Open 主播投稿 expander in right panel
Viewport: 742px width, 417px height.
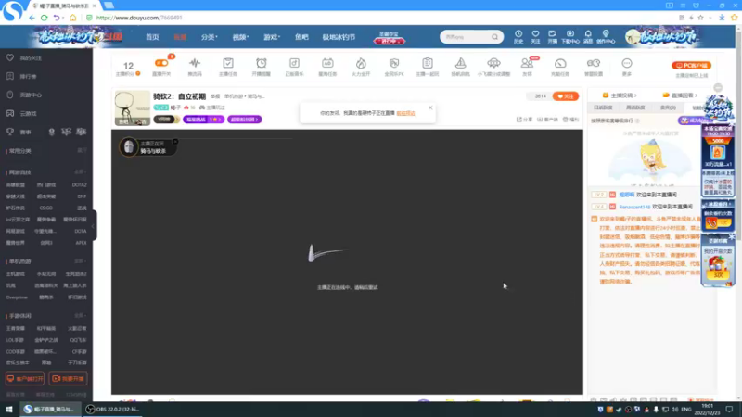tap(620, 95)
